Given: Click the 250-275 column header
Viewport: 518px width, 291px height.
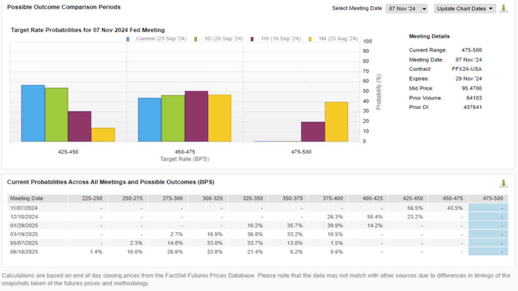Looking at the screenshot, I should click(x=128, y=198).
